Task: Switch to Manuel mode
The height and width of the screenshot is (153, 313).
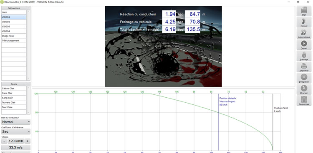Action: tap(304, 22)
